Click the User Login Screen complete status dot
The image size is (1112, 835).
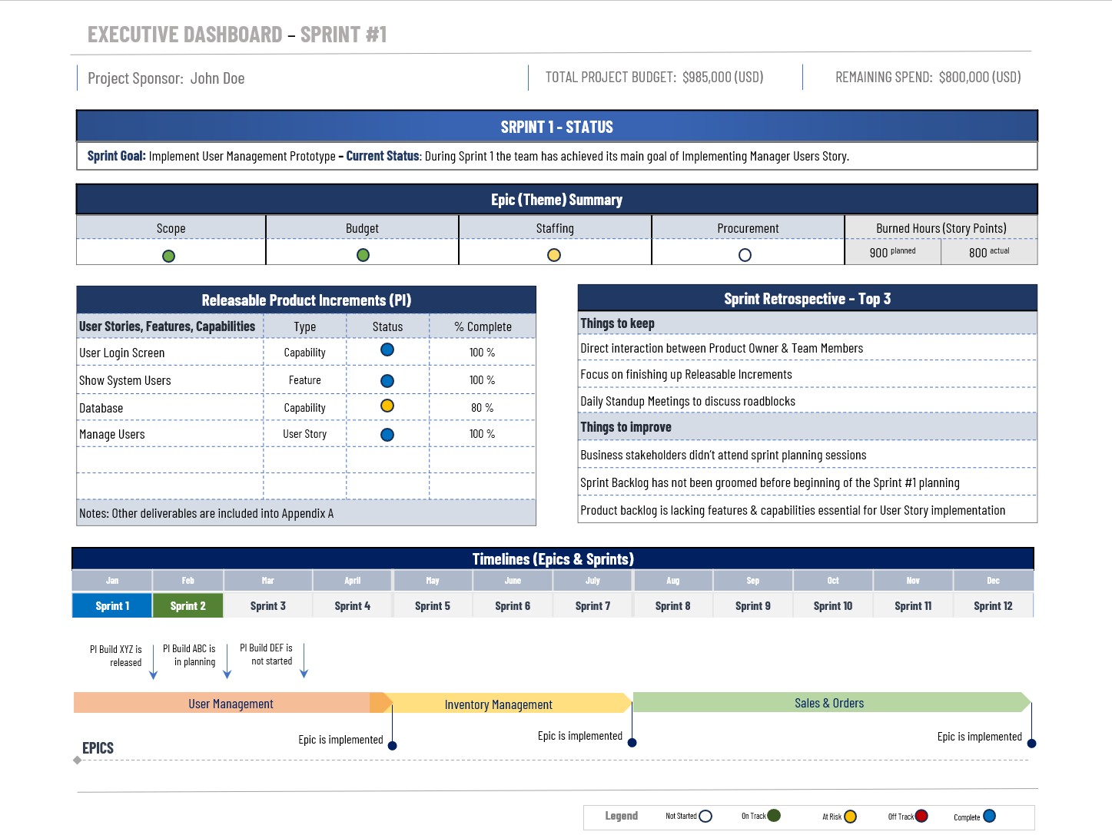click(387, 350)
